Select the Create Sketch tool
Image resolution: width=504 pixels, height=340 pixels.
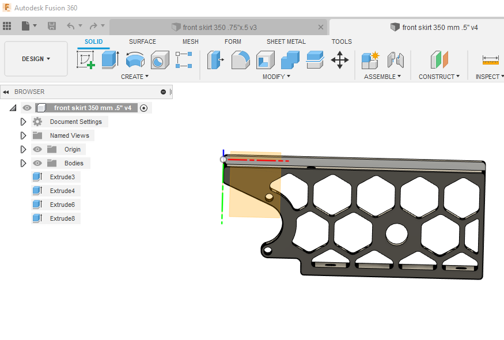pyautogui.click(x=85, y=60)
